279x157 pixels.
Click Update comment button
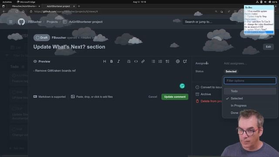(175, 97)
